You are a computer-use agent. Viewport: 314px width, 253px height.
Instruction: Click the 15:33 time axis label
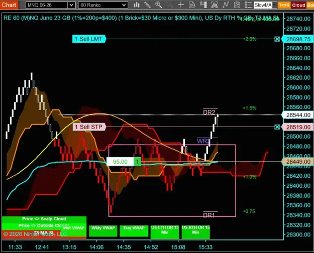(205, 247)
